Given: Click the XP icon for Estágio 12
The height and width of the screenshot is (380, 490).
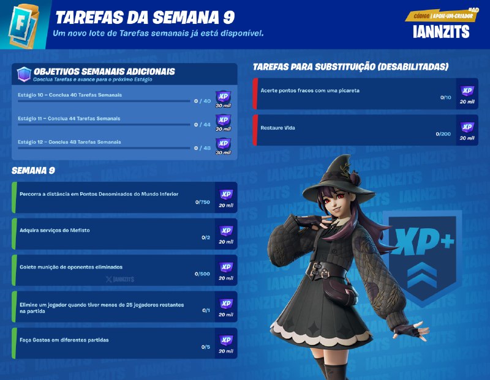Looking at the screenshot, I should [223, 144].
